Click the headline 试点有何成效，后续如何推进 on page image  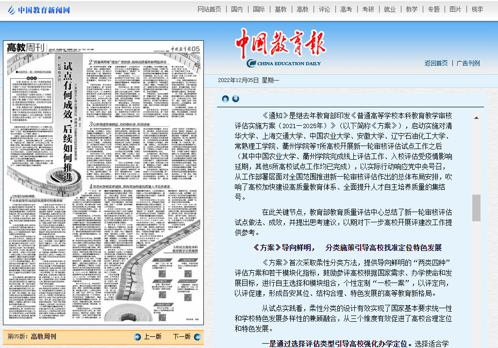67,122
